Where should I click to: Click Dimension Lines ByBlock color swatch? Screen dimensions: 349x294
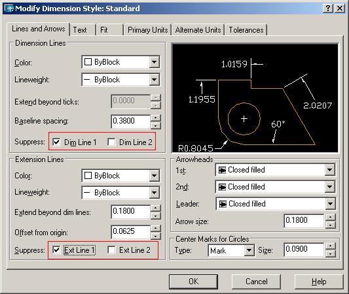pos(88,62)
